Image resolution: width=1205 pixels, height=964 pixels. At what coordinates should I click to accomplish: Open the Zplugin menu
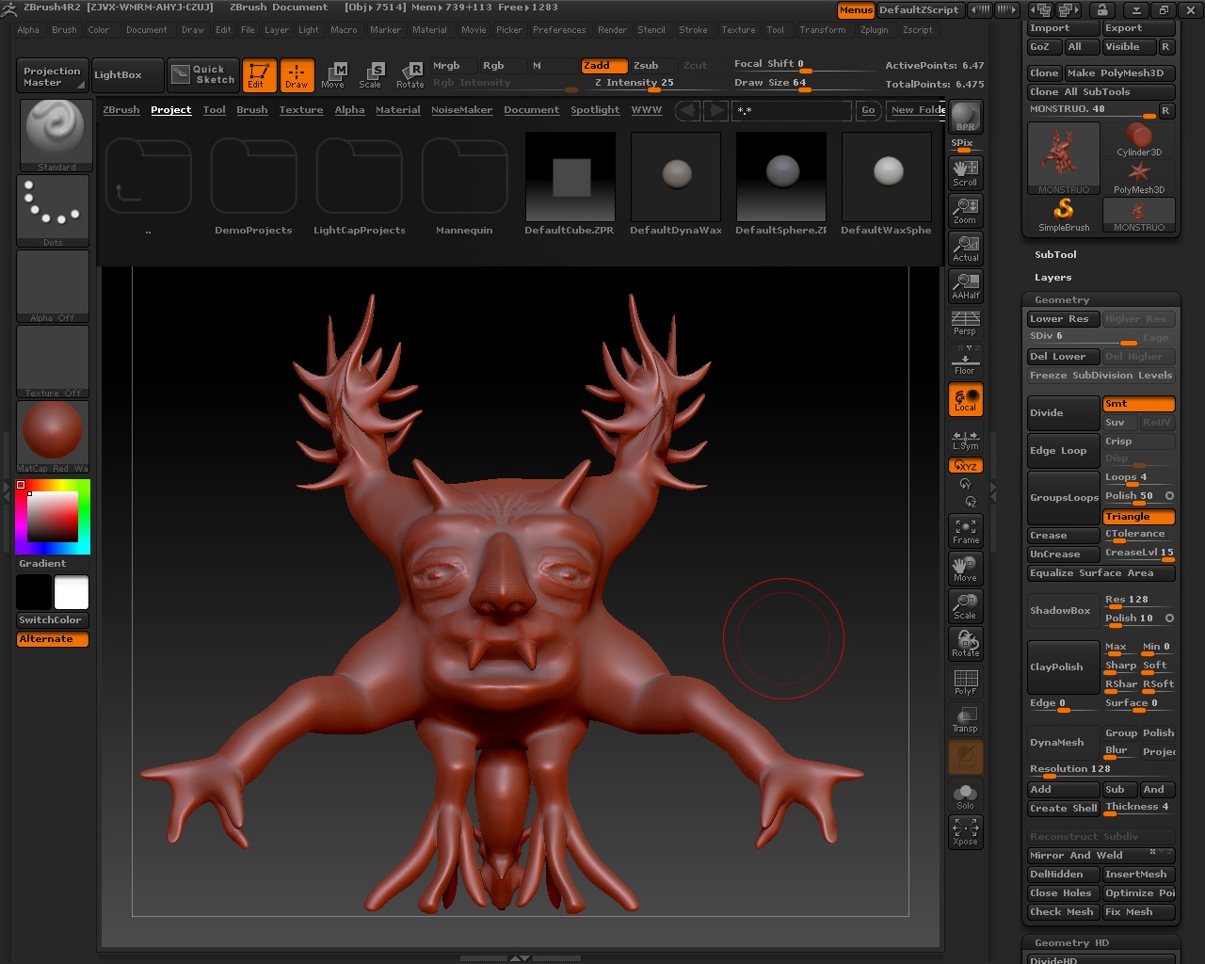tap(874, 30)
